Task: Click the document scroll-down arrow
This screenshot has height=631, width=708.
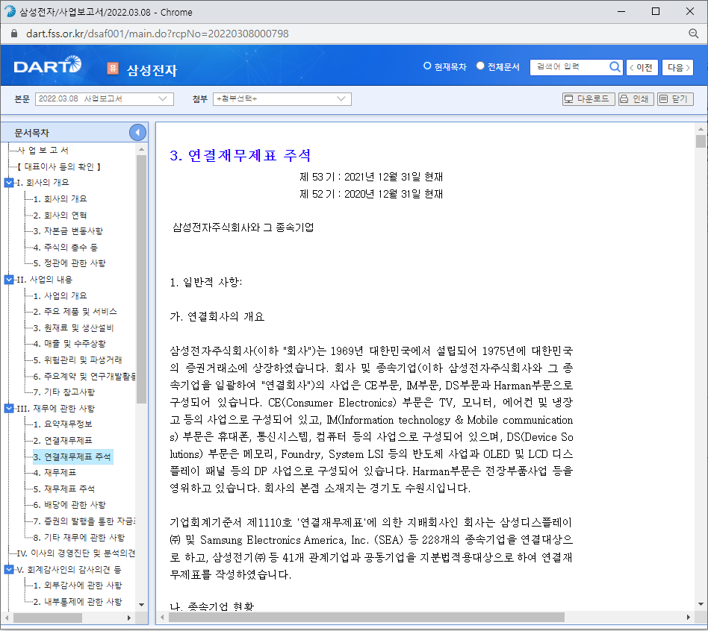Action: click(701, 604)
